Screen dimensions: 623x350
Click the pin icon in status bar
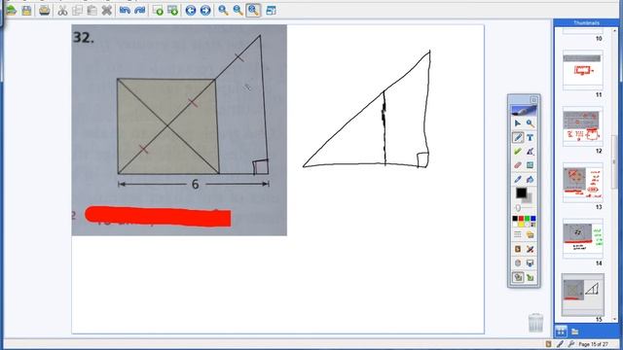point(571,344)
